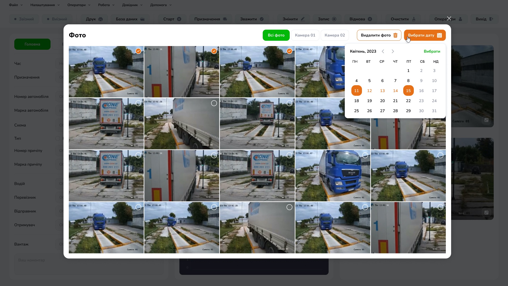Pick day 1 in the calendar
This screenshot has width=508, height=286.
tap(408, 71)
